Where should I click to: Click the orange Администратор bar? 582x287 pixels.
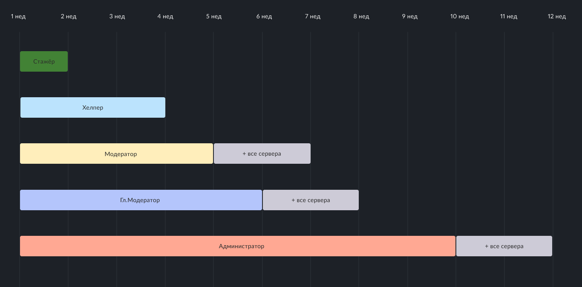(237, 246)
